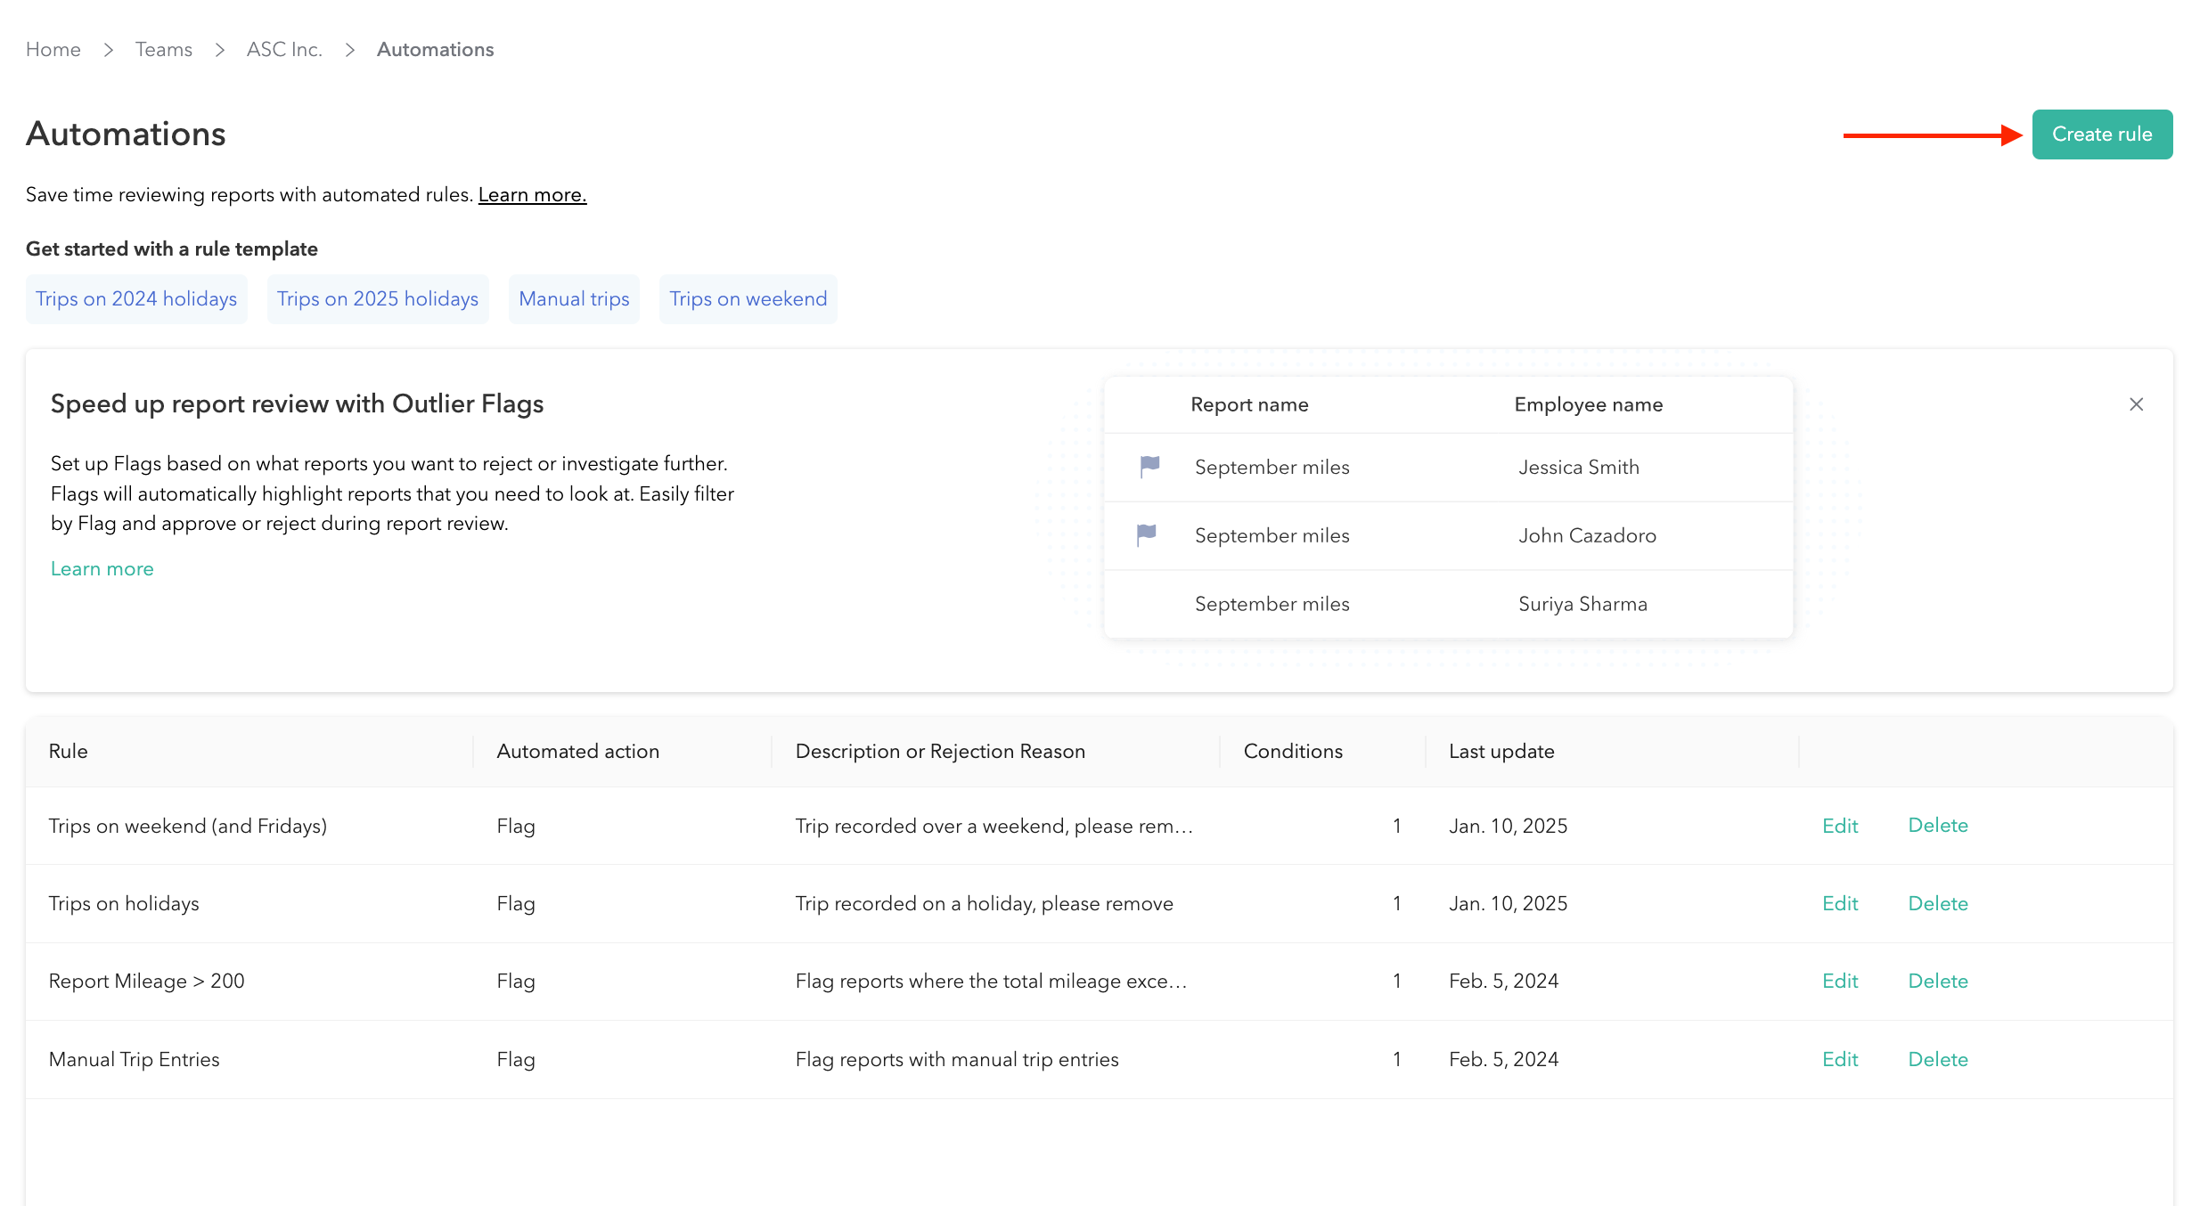Navigate to Teams breadcrumb
The width and height of the screenshot is (2208, 1206).
coord(164,50)
